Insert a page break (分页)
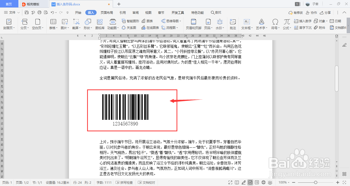 click(x=25, y=25)
